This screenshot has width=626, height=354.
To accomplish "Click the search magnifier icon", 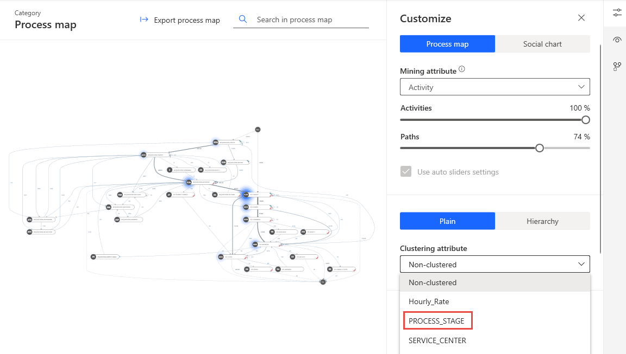I will [243, 20].
